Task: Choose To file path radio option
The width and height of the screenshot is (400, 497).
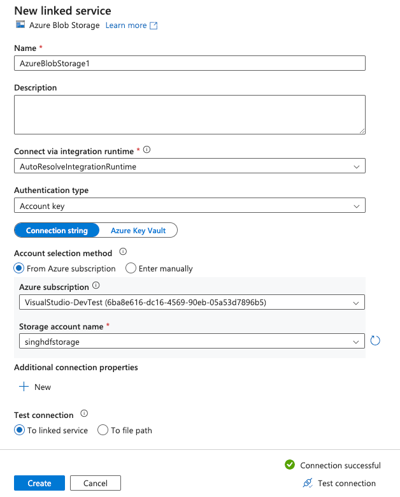Action: pyautogui.click(x=103, y=430)
